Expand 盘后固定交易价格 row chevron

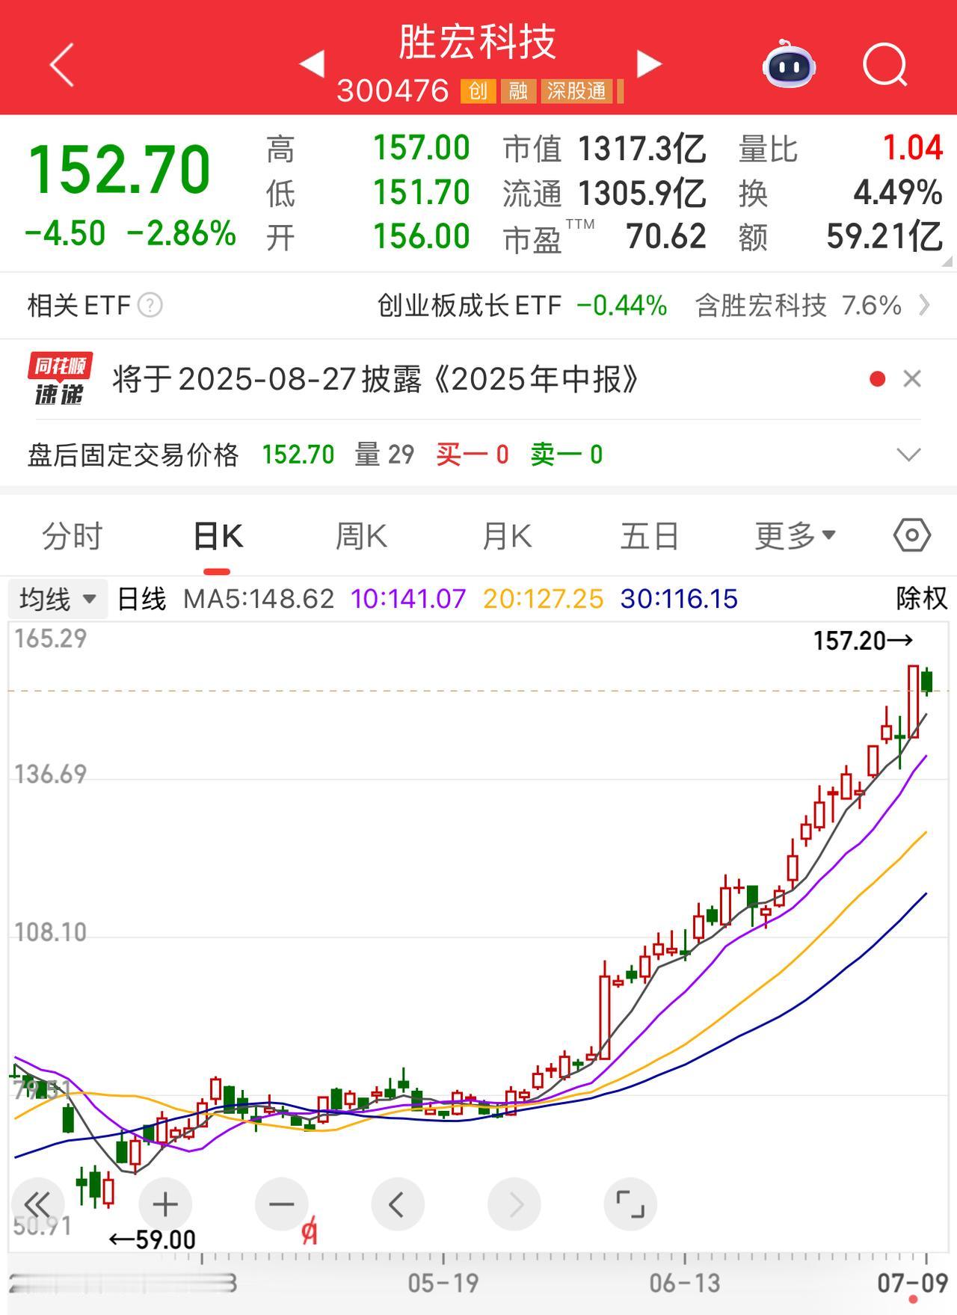(908, 455)
